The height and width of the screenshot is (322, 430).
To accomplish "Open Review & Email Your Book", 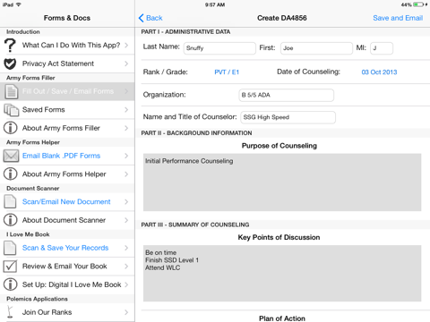I will pyautogui.click(x=67, y=267).
